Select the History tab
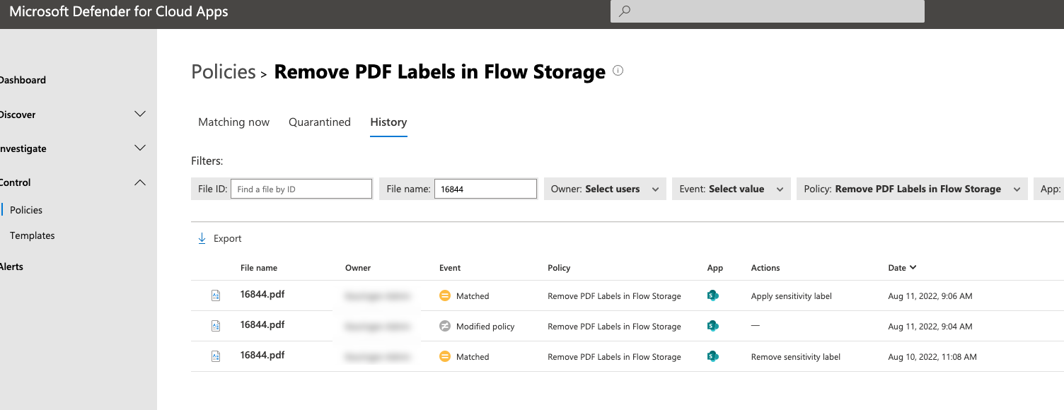The image size is (1064, 410). coord(388,122)
